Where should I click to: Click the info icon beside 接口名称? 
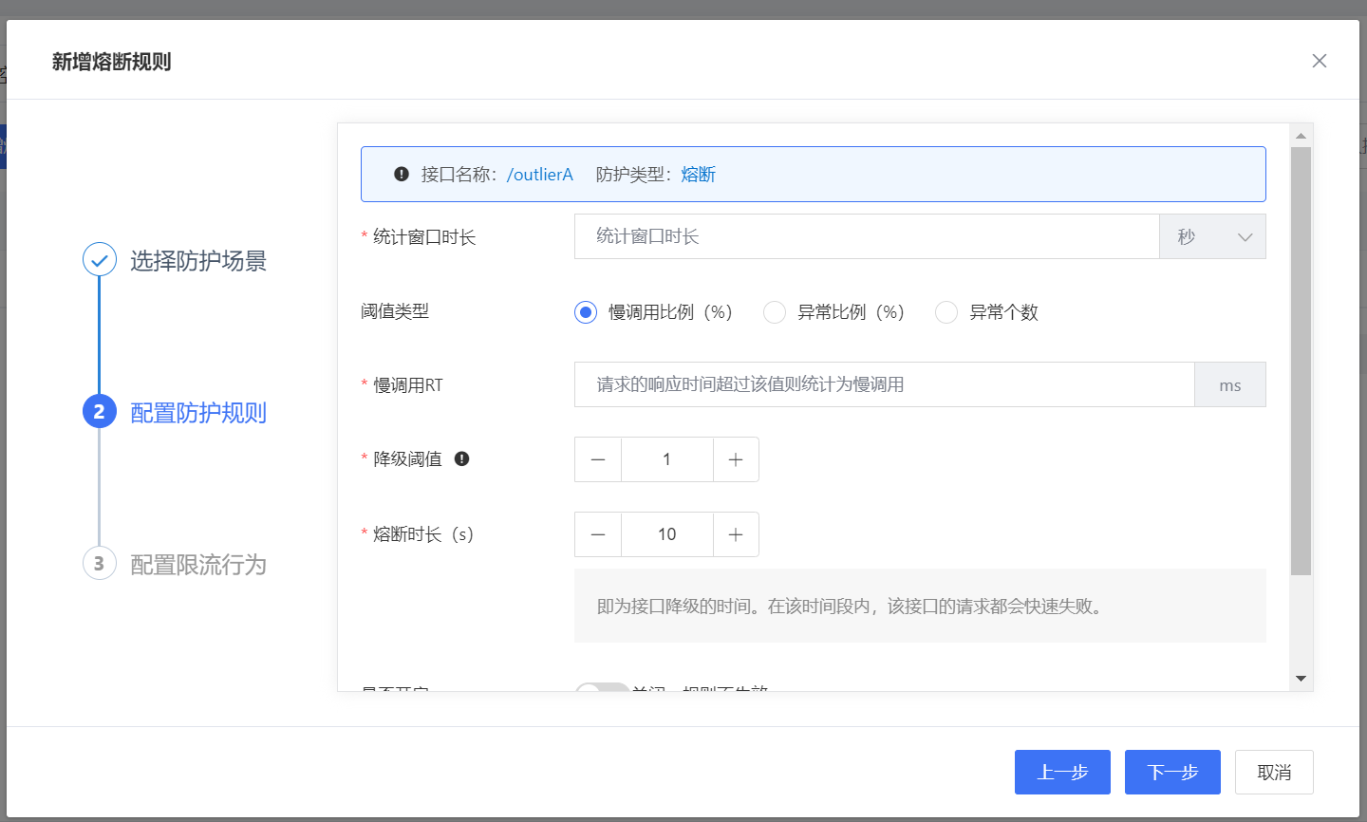point(402,174)
